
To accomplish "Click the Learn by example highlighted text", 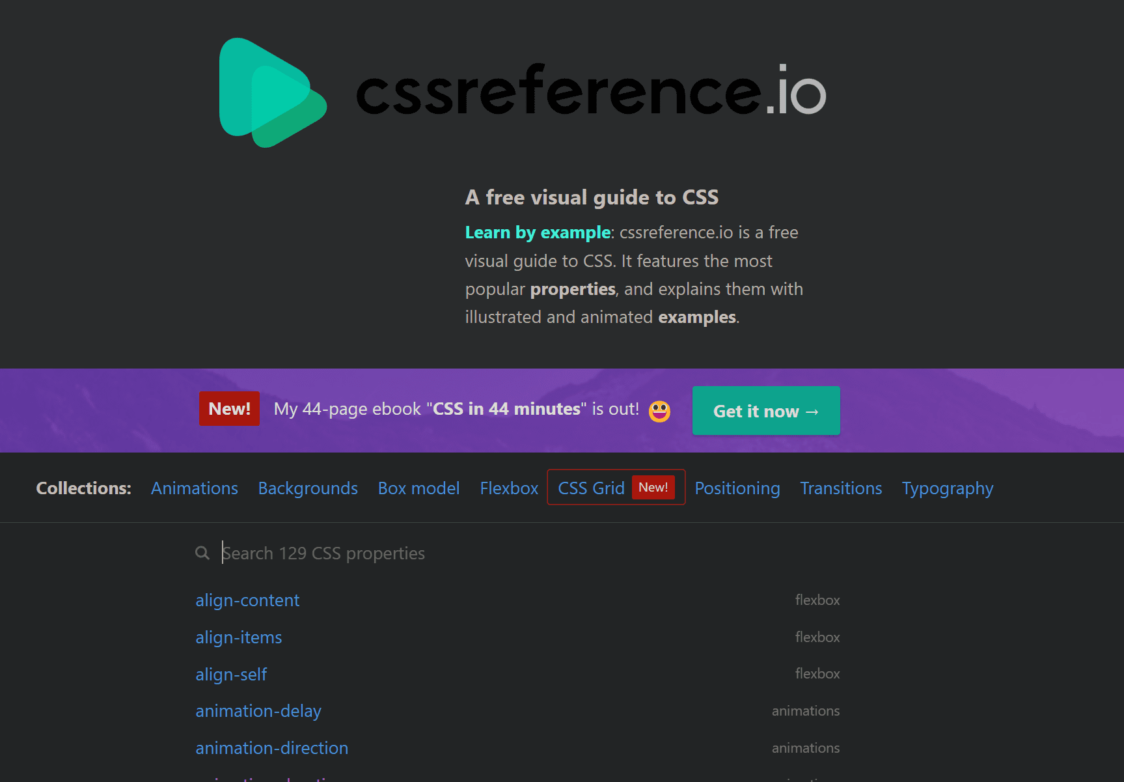I will tap(538, 232).
